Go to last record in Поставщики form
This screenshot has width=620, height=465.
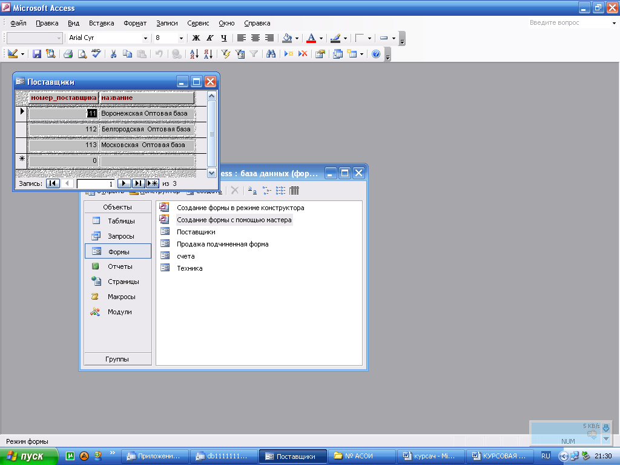coord(138,183)
